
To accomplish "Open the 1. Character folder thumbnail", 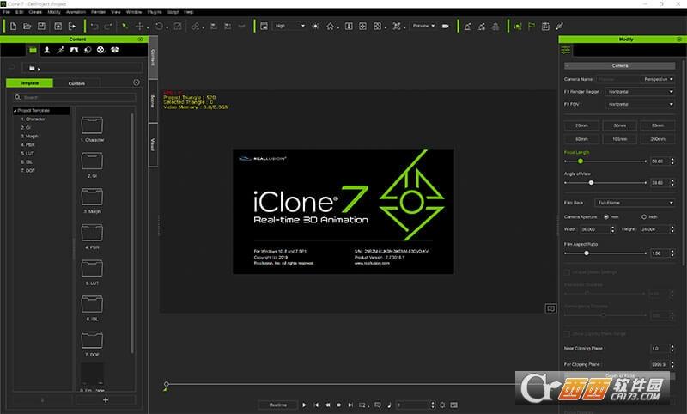I will point(92,125).
